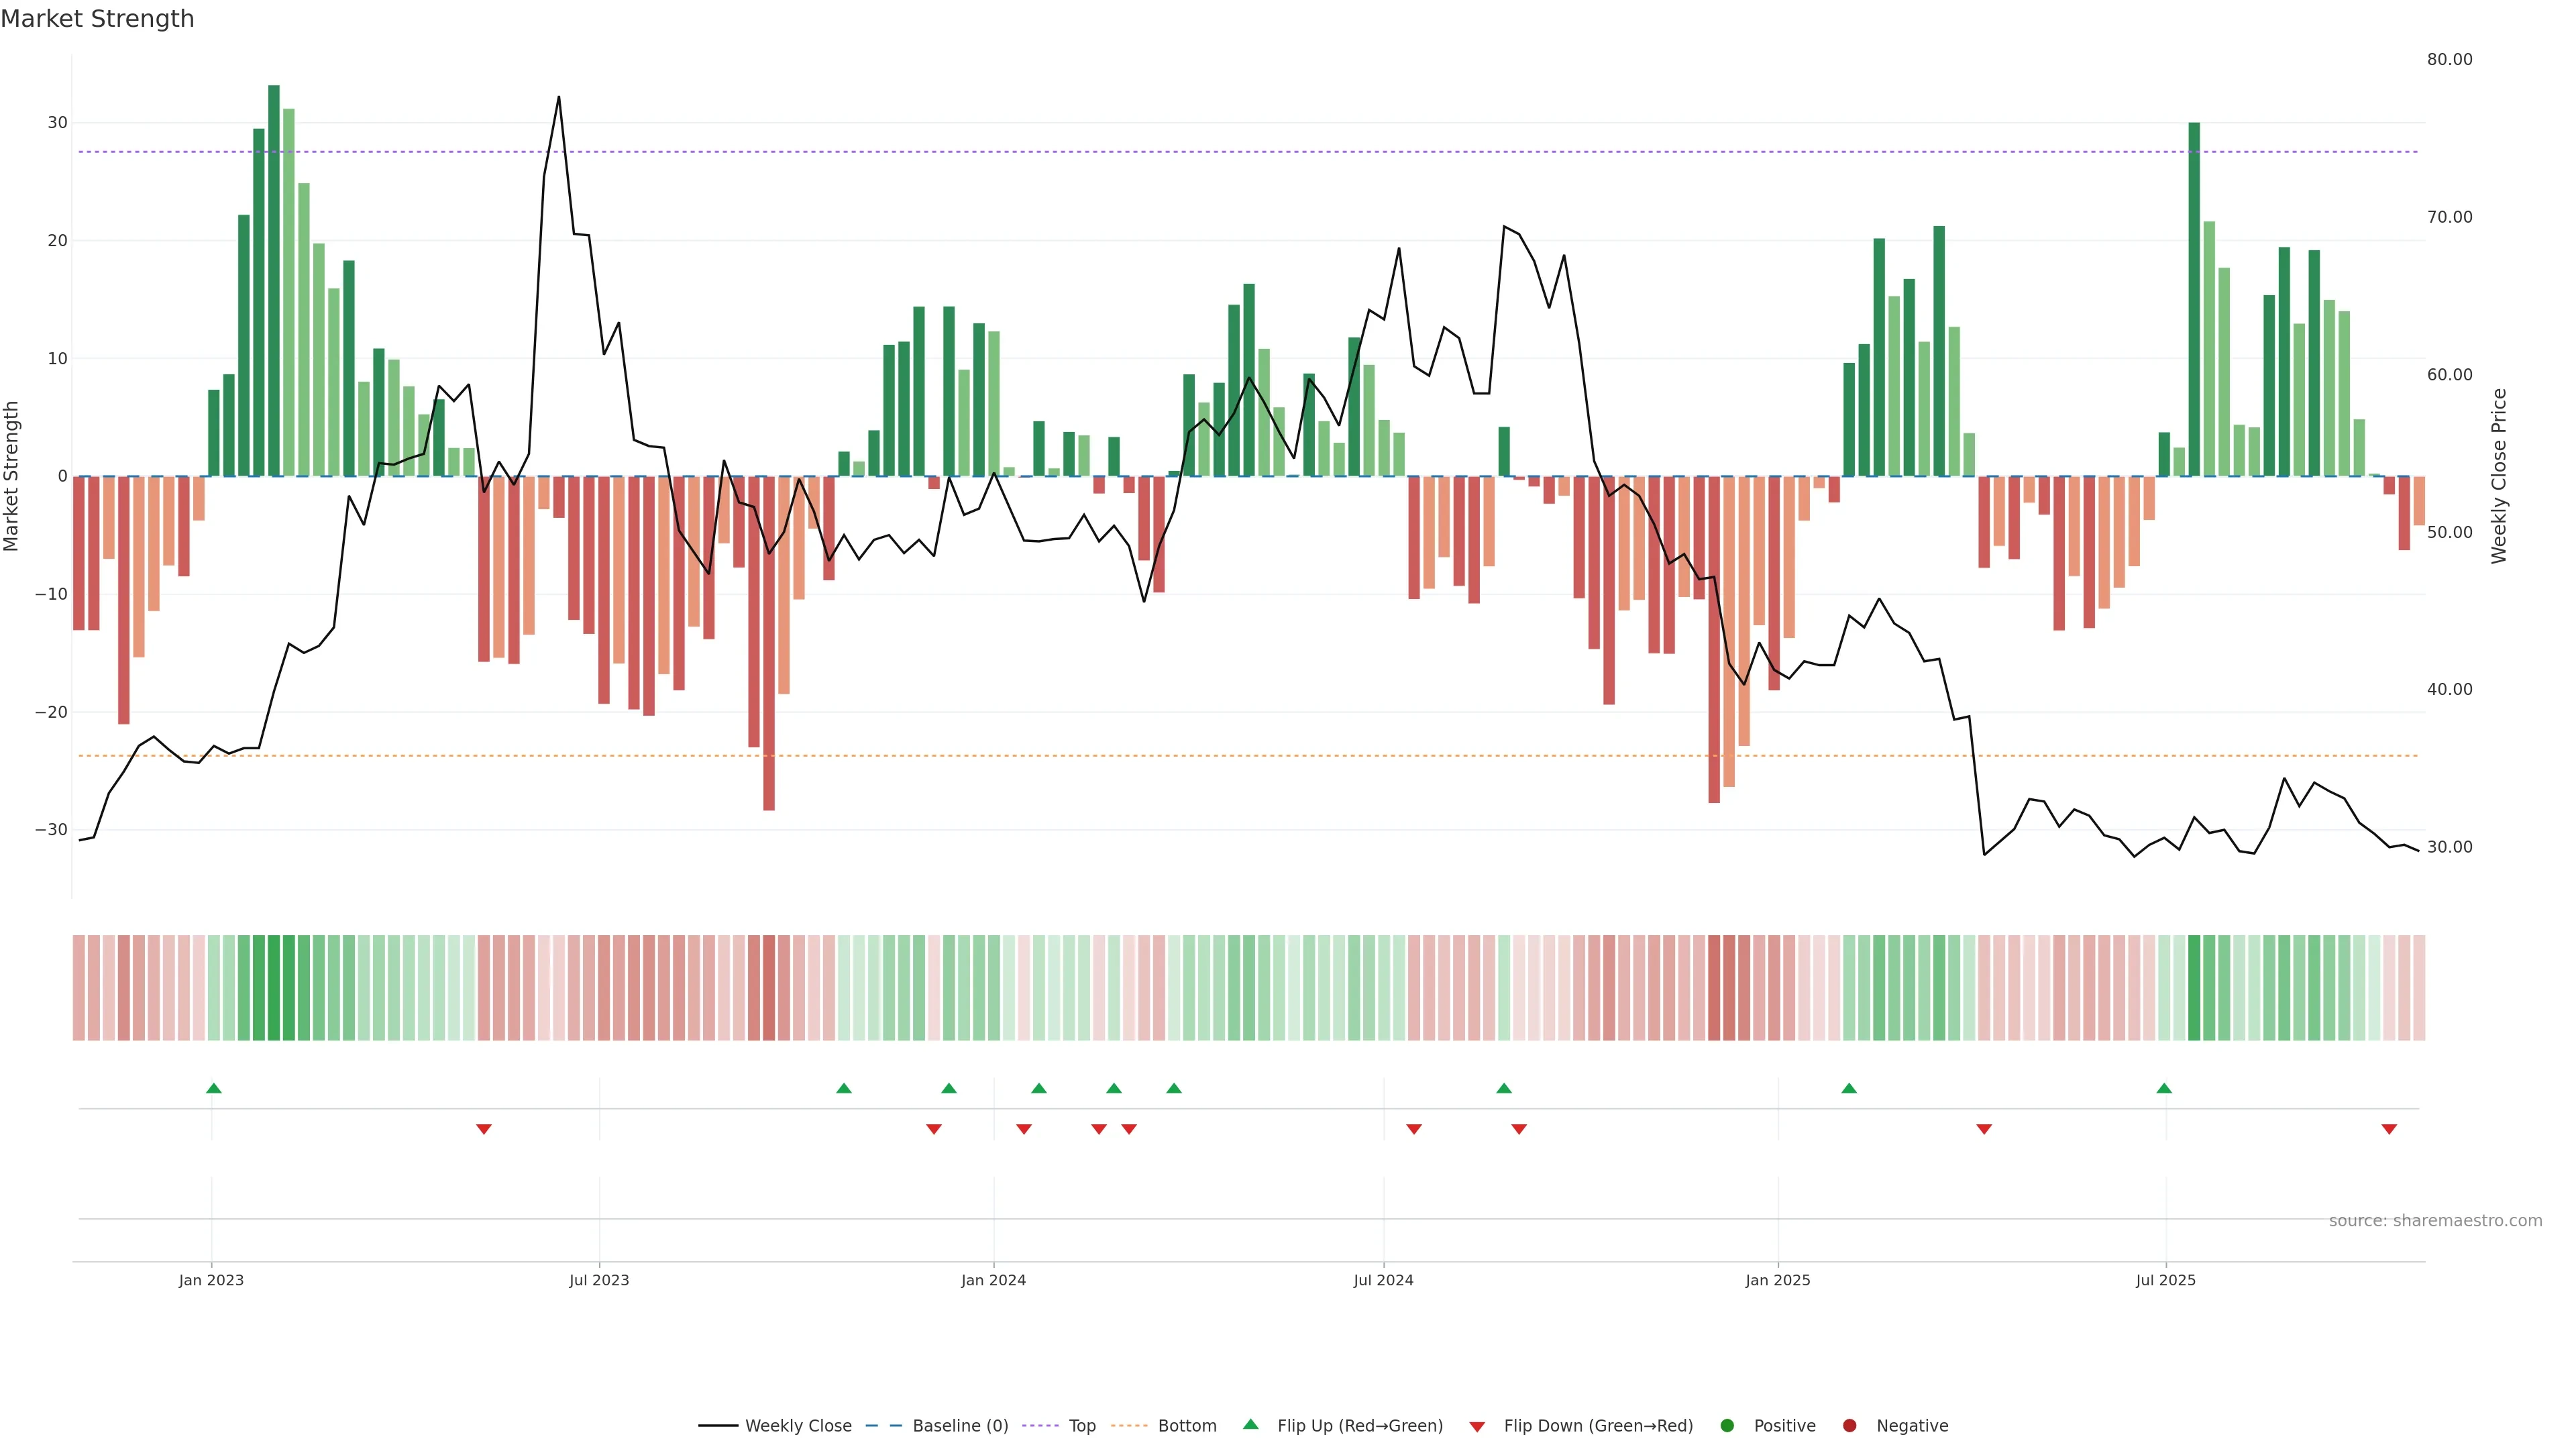Click the green Flip Up triangle legend icon
Viewport: 2576px width, 1449px height.
click(x=1250, y=1424)
